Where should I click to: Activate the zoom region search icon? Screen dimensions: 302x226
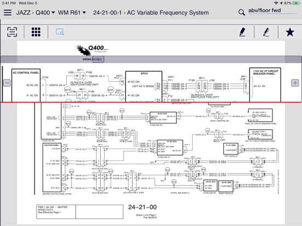(x=60, y=32)
